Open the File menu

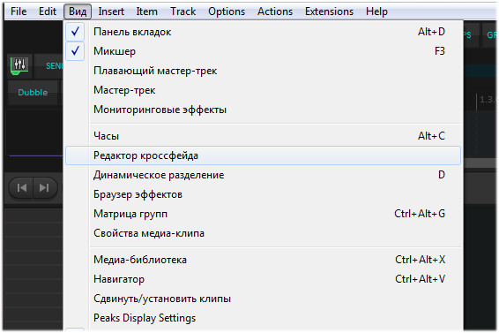[19, 11]
